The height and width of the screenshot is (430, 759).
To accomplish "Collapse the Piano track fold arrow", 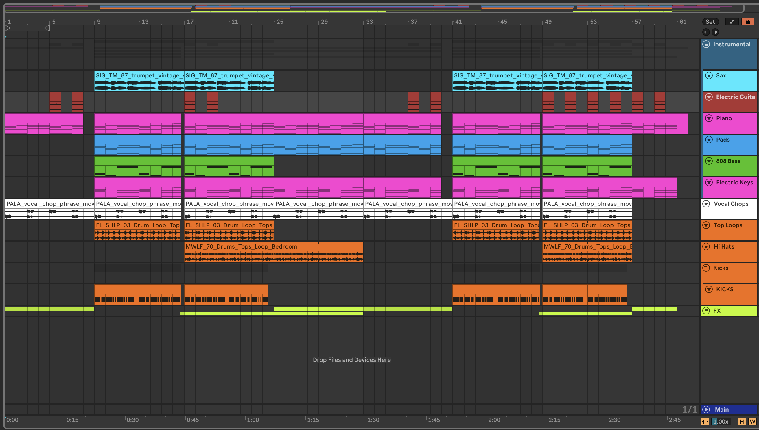I will tap(709, 118).
